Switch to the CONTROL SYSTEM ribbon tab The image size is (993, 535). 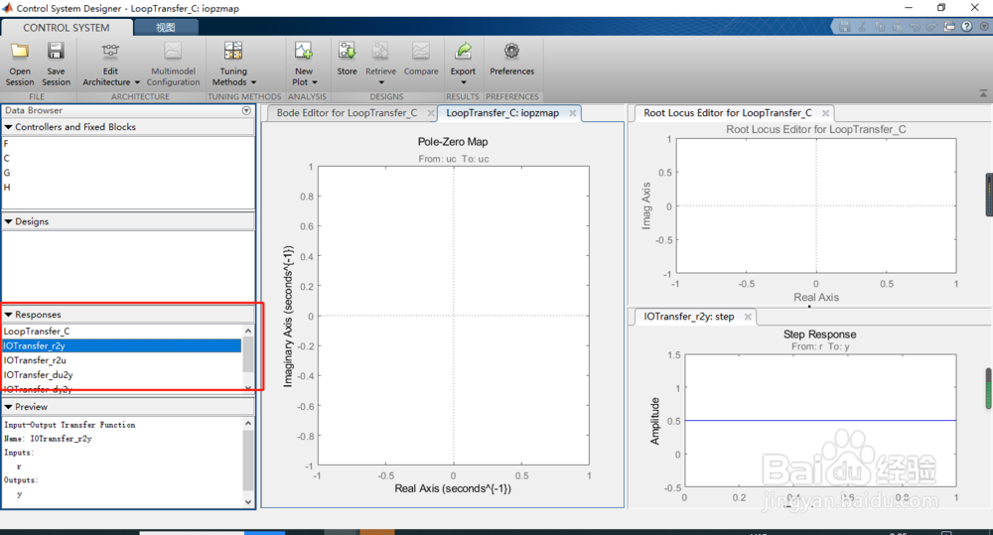[x=67, y=27]
